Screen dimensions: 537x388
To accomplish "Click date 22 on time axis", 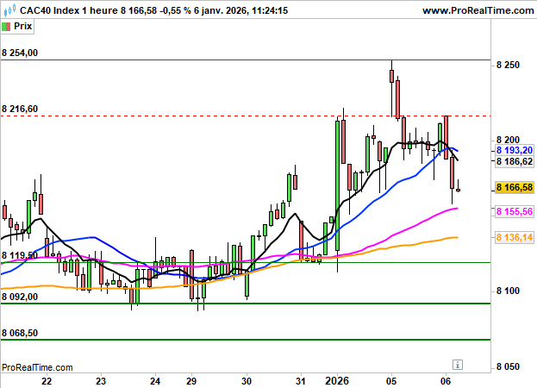I will coord(47,381).
